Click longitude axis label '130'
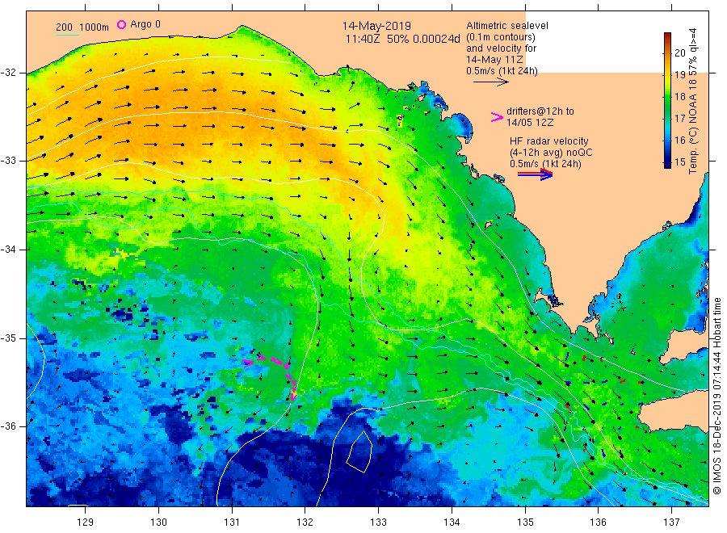727x533 pixels. [158, 523]
